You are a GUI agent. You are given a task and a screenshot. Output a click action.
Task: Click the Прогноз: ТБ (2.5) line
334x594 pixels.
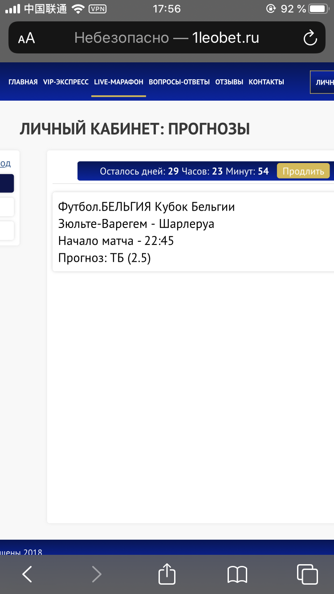click(x=105, y=258)
